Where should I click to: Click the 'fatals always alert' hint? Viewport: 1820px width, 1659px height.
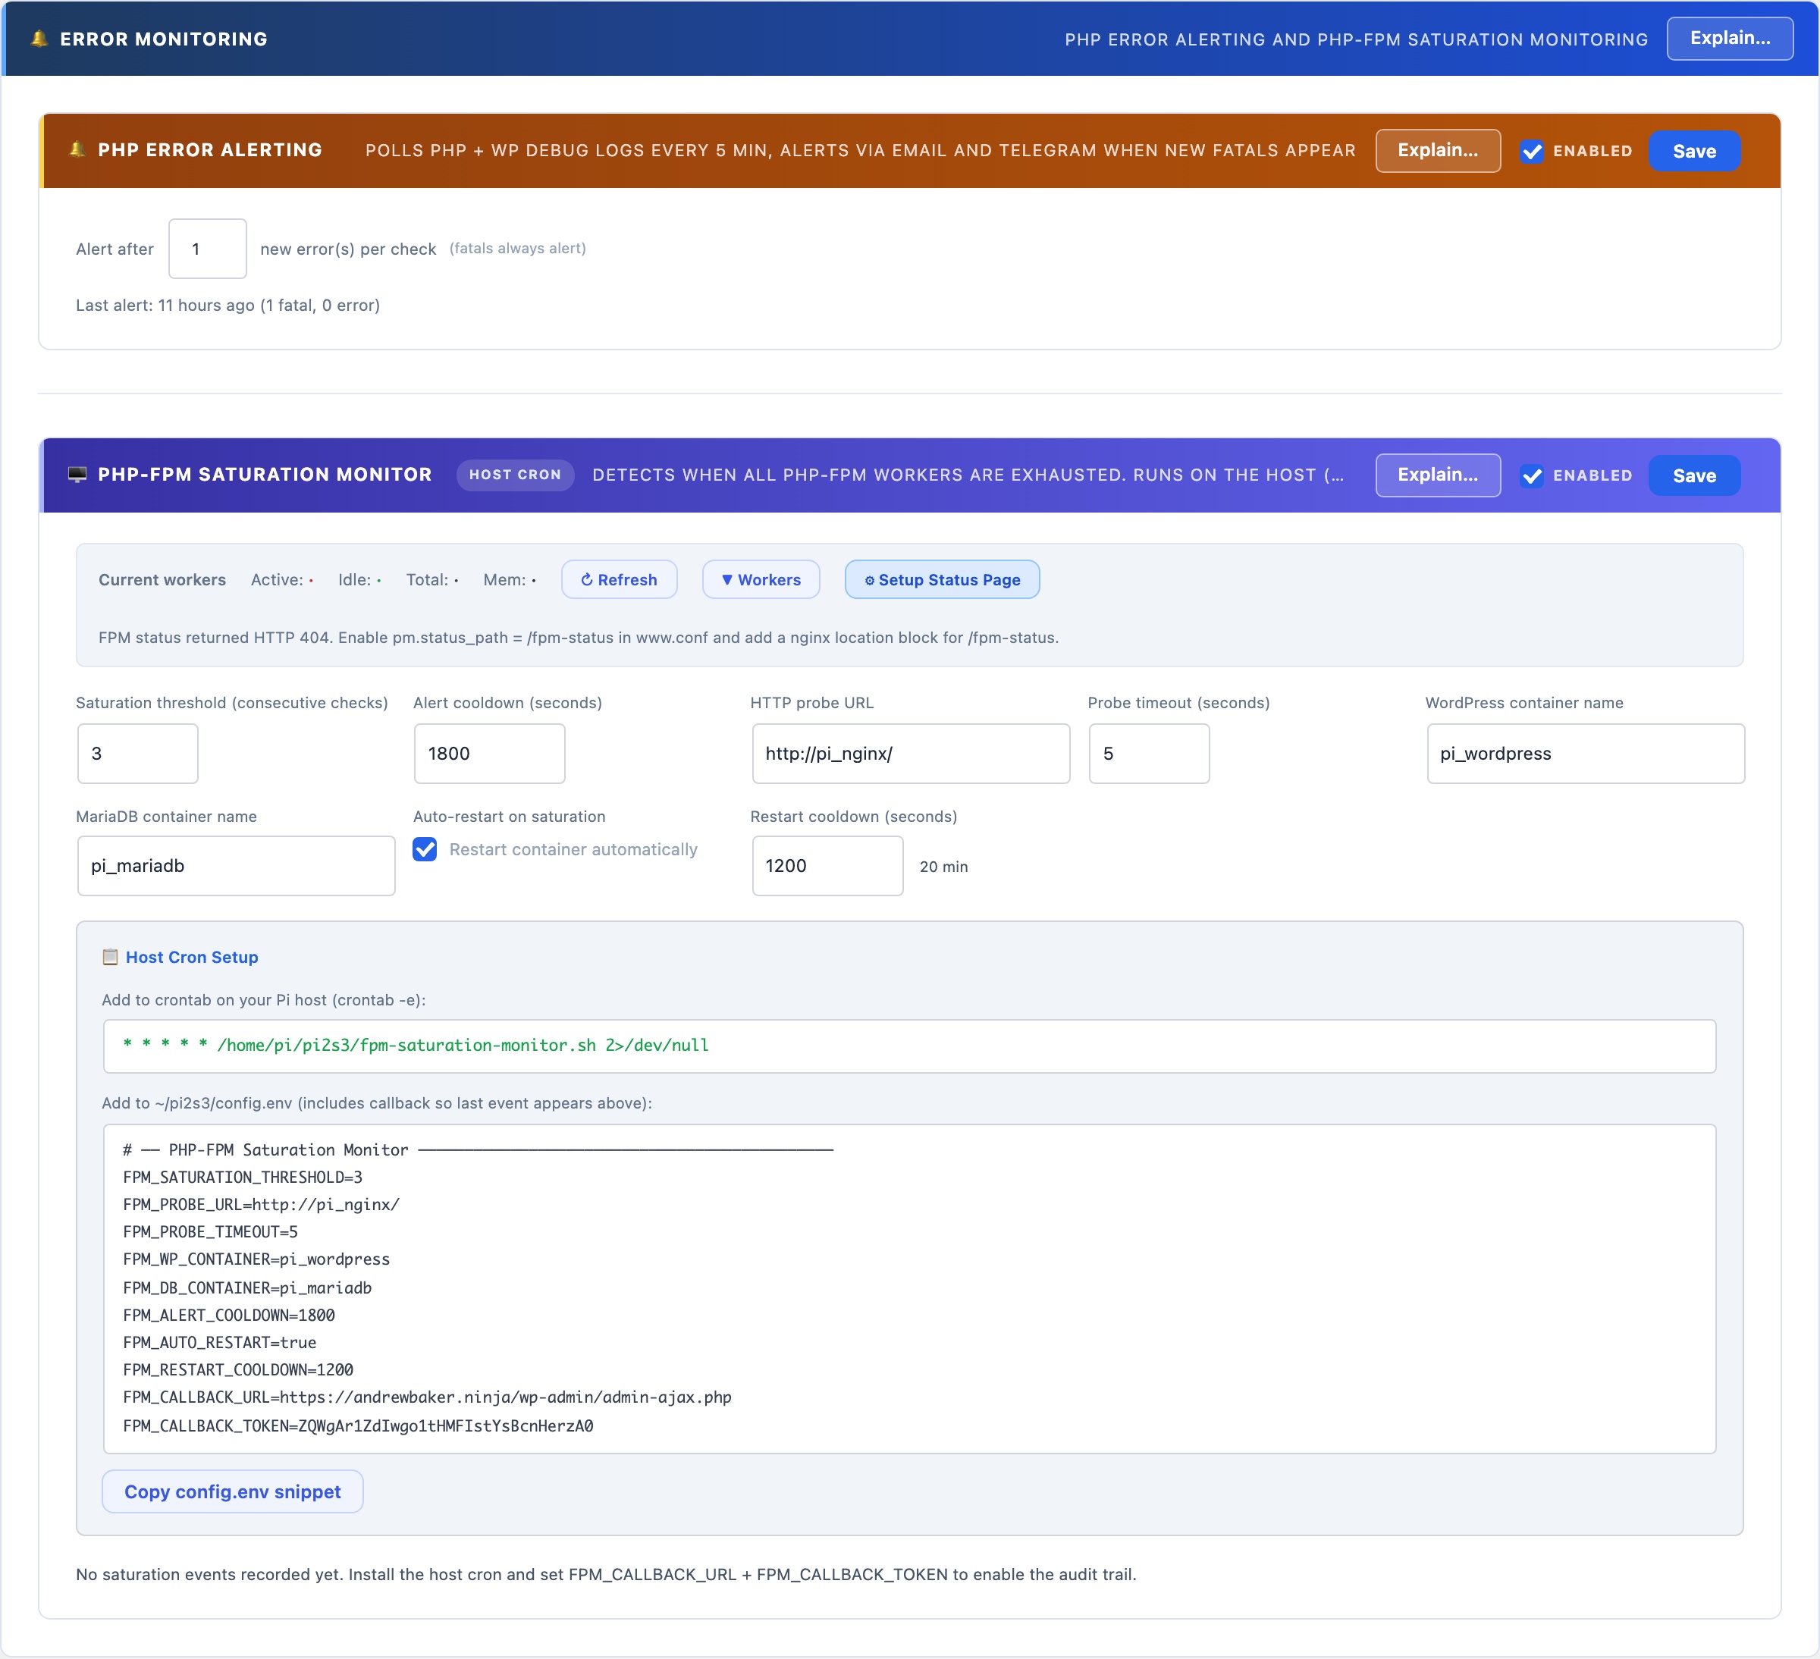tap(517, 248)
